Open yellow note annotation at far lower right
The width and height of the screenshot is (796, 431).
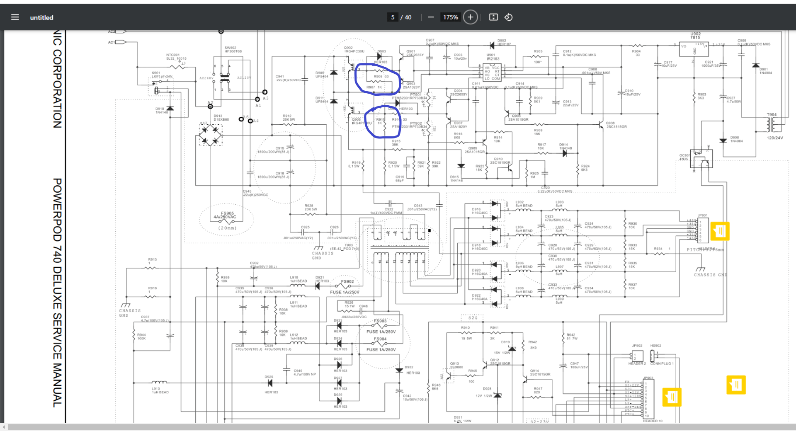(736, 385)
